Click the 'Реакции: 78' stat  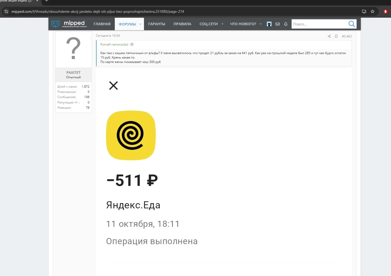[73, 108]
